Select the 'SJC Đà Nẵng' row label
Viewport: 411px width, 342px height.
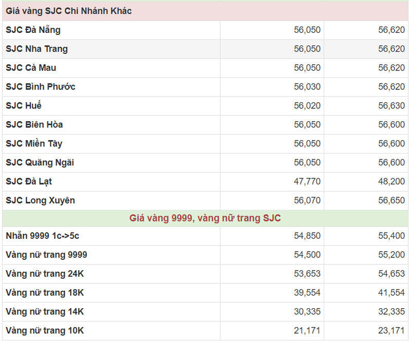[x=33, y=30]
